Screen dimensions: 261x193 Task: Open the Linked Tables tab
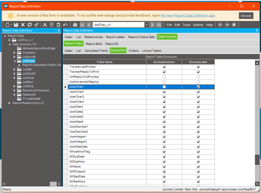152,51
